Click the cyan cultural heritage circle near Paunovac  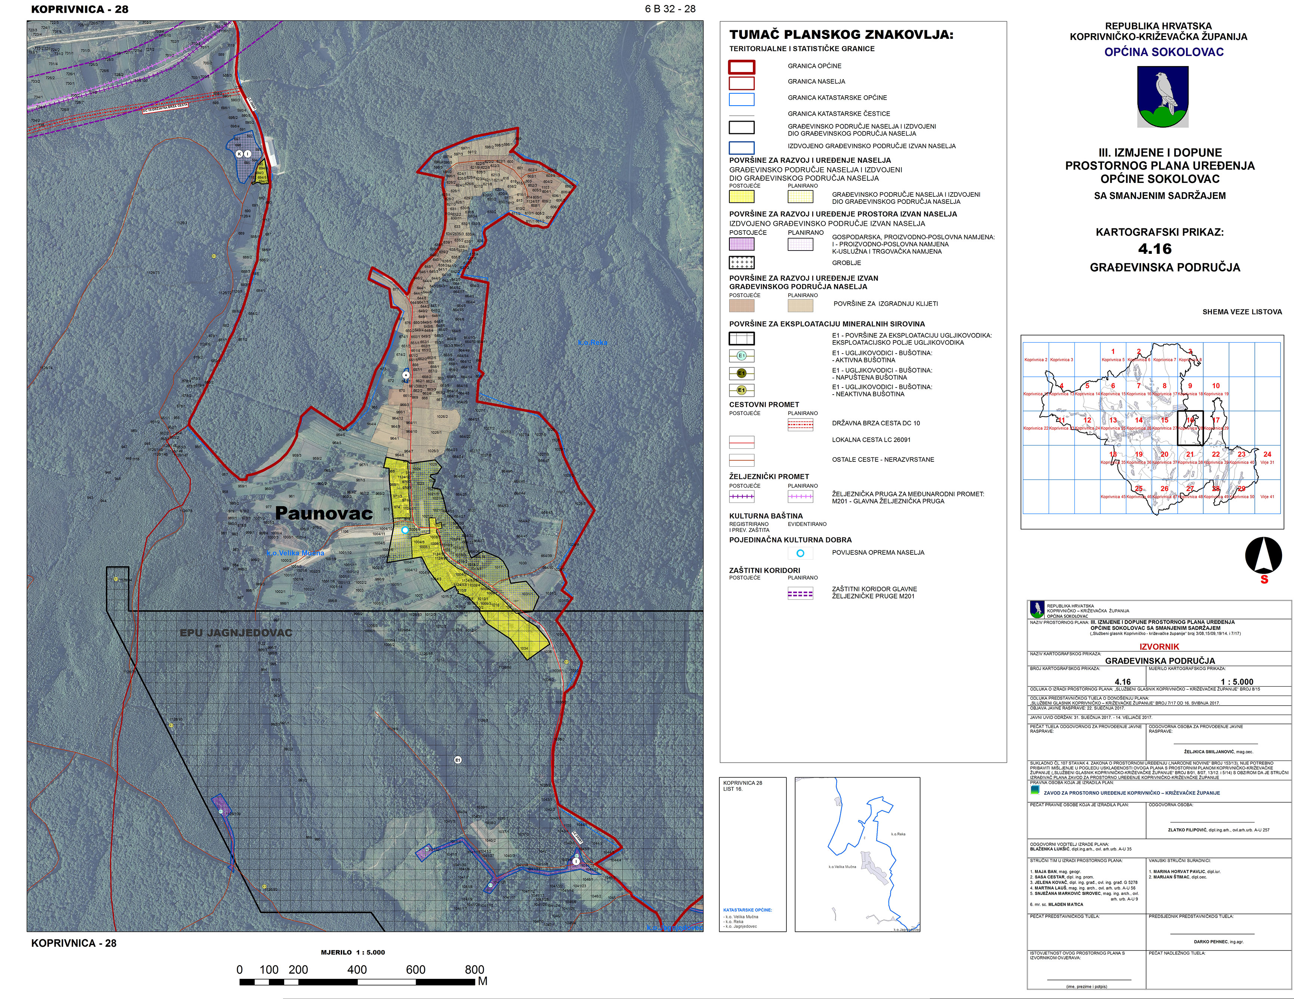[405, 530]
